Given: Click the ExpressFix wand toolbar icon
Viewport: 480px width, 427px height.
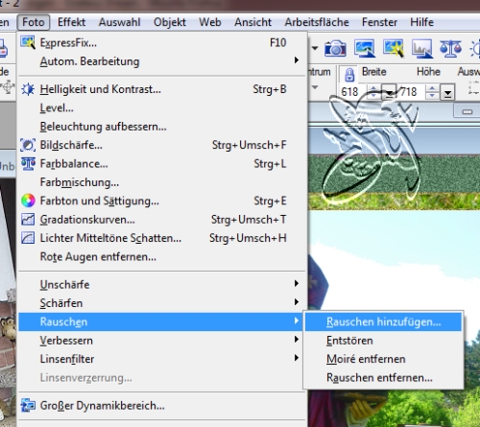Looking at the screenshot, I should pos(394,48).
